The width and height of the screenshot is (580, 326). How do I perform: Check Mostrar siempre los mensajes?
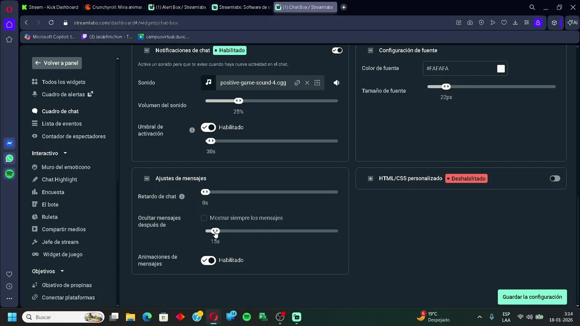(204, 218)
